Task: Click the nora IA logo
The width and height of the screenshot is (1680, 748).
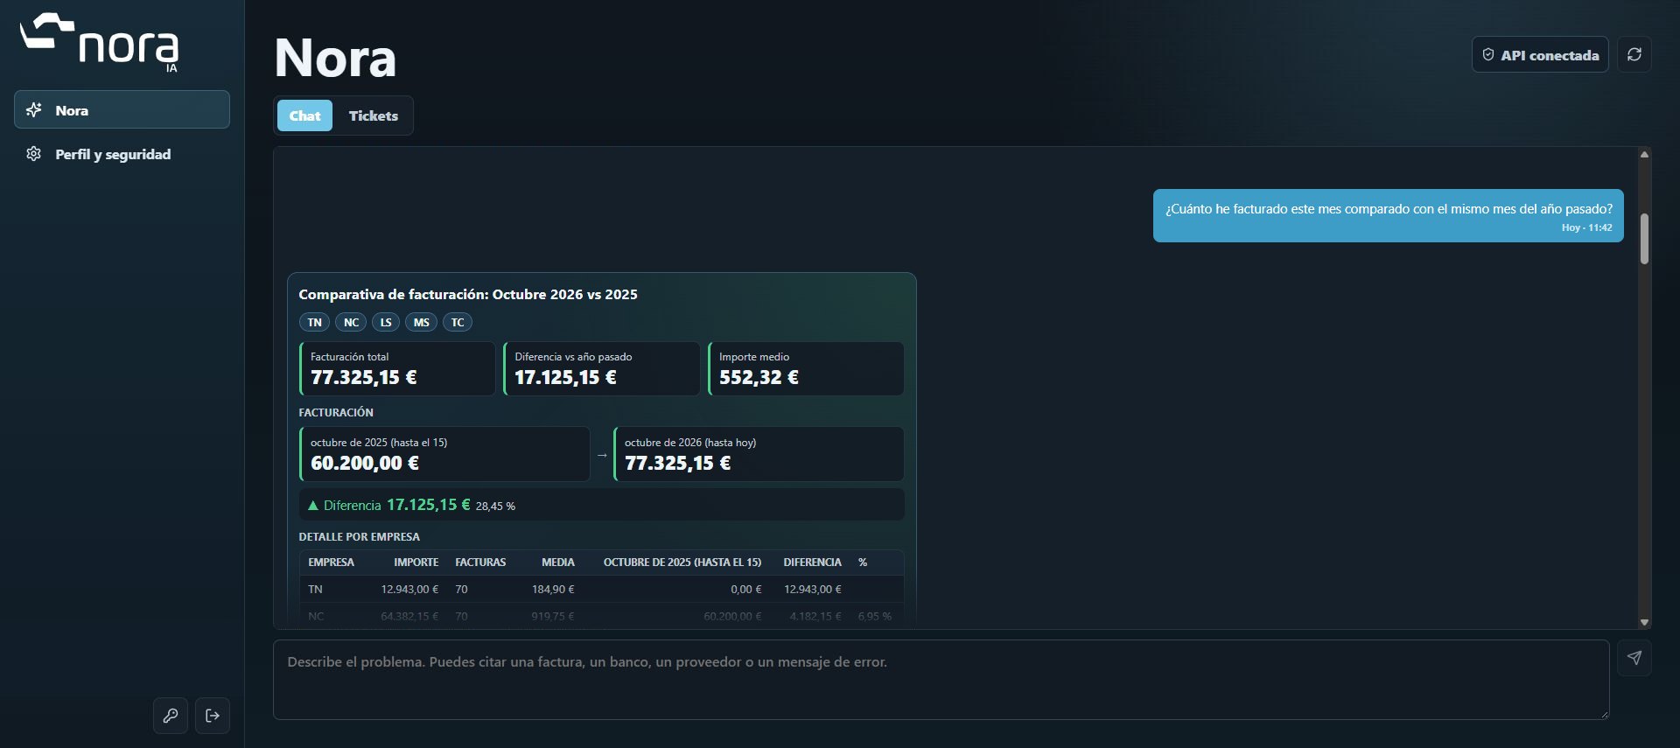Action: click(100, 42)
